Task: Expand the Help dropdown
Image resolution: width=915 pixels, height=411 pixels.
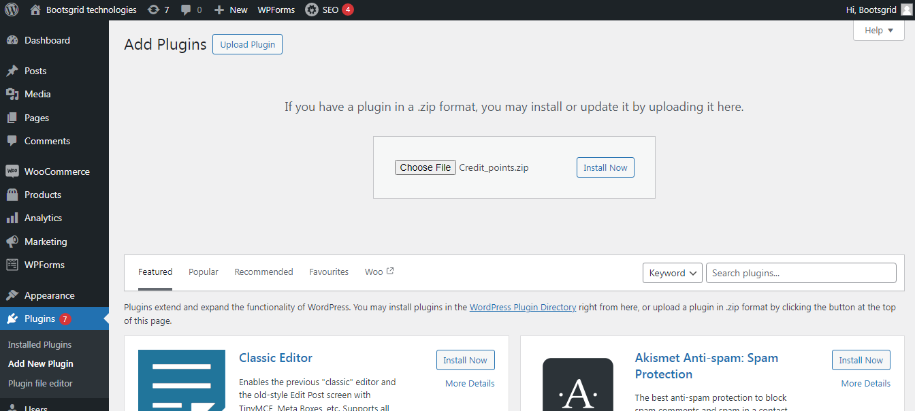Action: [x=879, y=30]
